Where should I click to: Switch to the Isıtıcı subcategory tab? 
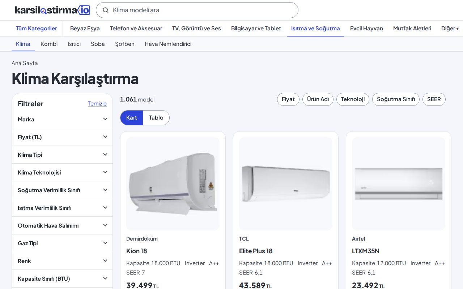point(74,44)
